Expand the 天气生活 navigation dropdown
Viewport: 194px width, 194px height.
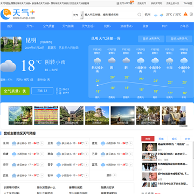(x=88, y=26)
